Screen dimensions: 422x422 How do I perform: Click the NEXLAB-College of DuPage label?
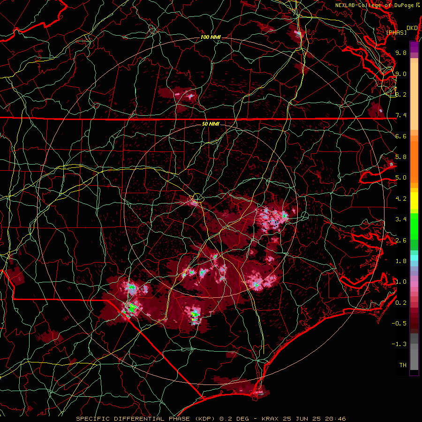coord(377,5)
